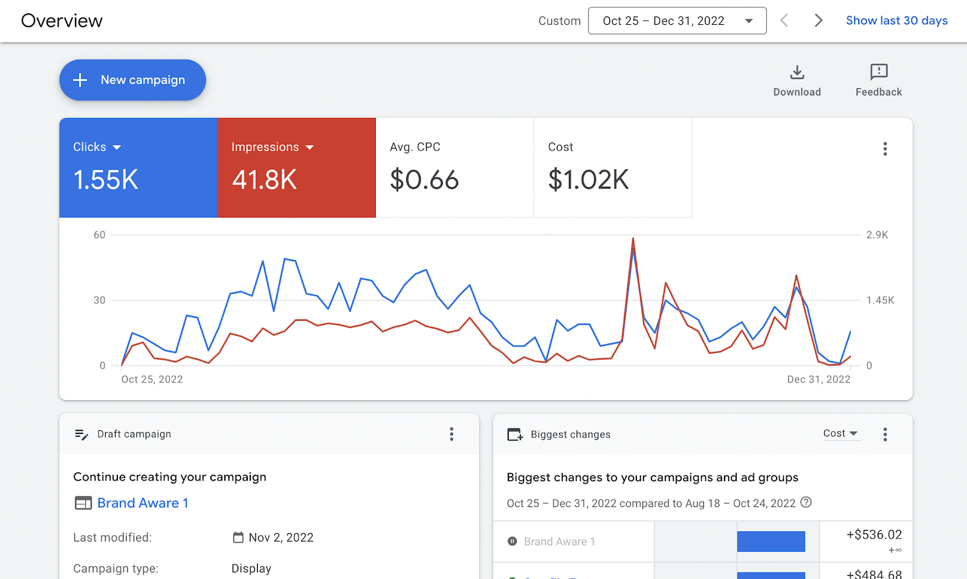Click Show last 30 days link
Image resolution: width=967 pixels, height=579 pixels.
pos(897,21)
